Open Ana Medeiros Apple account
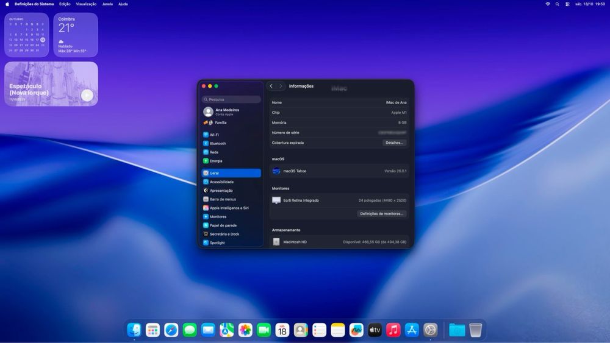 (x=231, y=112)
